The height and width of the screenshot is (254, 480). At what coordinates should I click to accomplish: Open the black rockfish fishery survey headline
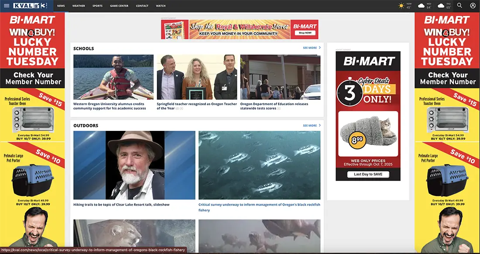coord(259,207)
